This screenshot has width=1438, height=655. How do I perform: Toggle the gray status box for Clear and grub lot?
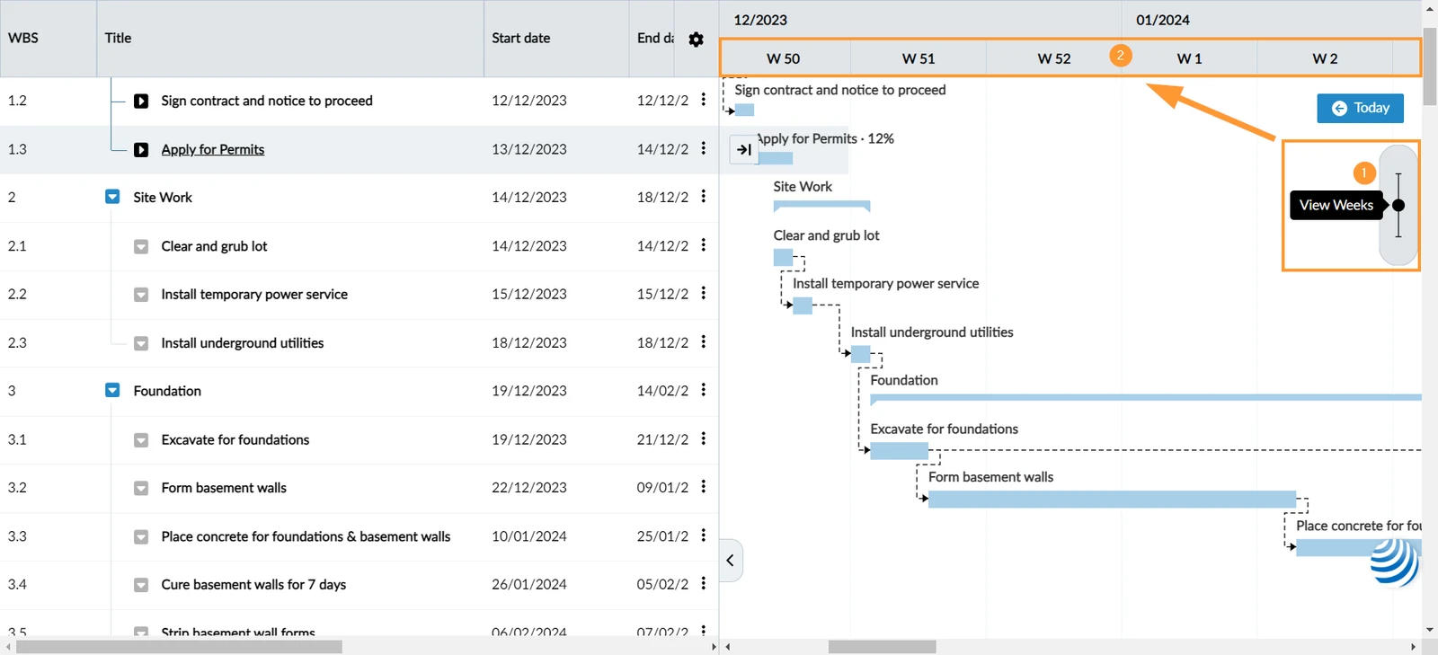141,246
